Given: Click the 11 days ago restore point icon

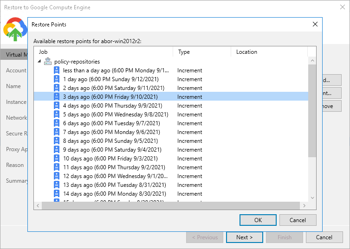Looking at the screenshot, I should (x=57, y=167).
